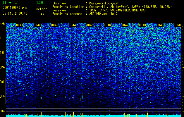
Task: Click the 0.9 kHz axis tick label
Action: pyautogui.click(x=2, y=67)
